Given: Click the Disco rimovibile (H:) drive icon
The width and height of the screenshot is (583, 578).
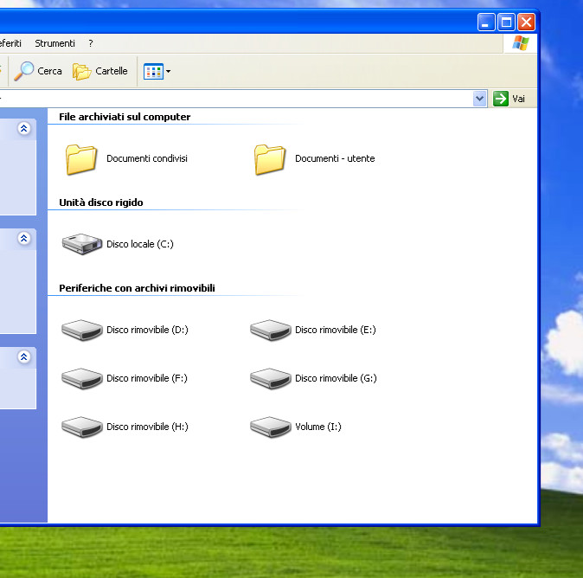Looking at the screenshot, I should point(82,427).
